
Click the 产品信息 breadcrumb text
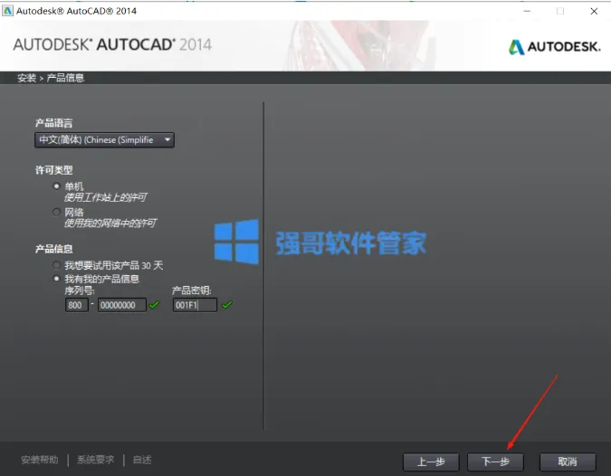click(65, 78)
